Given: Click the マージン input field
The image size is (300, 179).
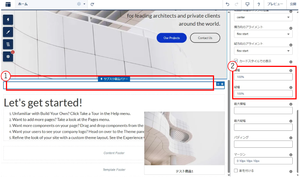Looking at the screenshot, I should 263,161.
